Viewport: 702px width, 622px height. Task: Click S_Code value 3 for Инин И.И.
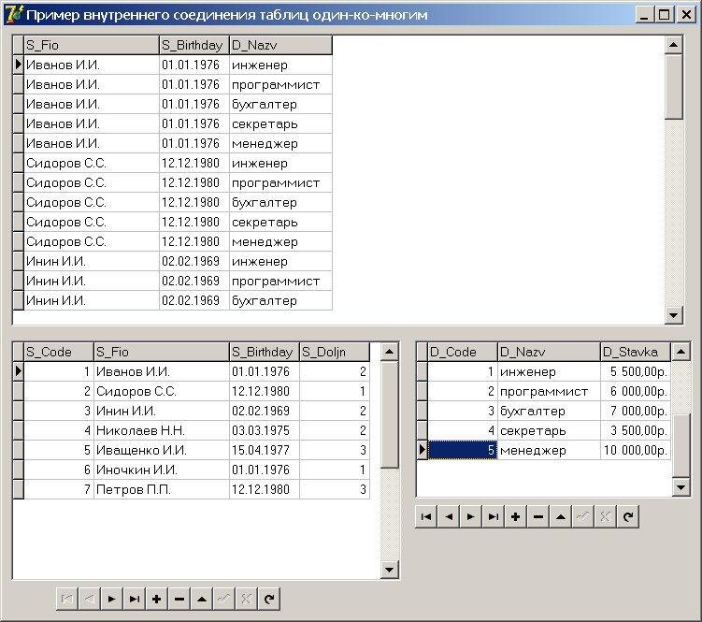59,411
